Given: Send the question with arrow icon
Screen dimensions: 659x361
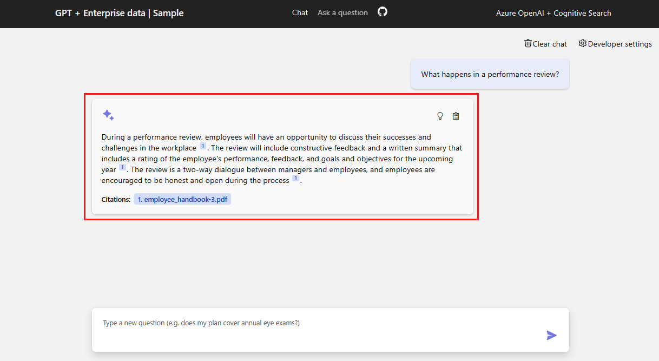Looking at the screenshot, I should pos(551,335).
